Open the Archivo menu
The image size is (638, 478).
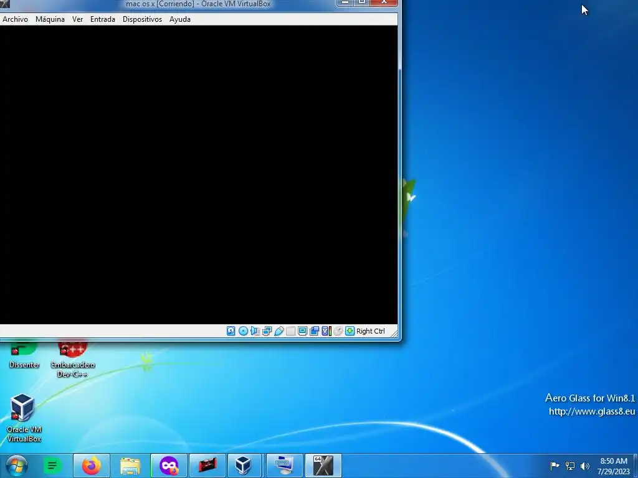point(15,19)
